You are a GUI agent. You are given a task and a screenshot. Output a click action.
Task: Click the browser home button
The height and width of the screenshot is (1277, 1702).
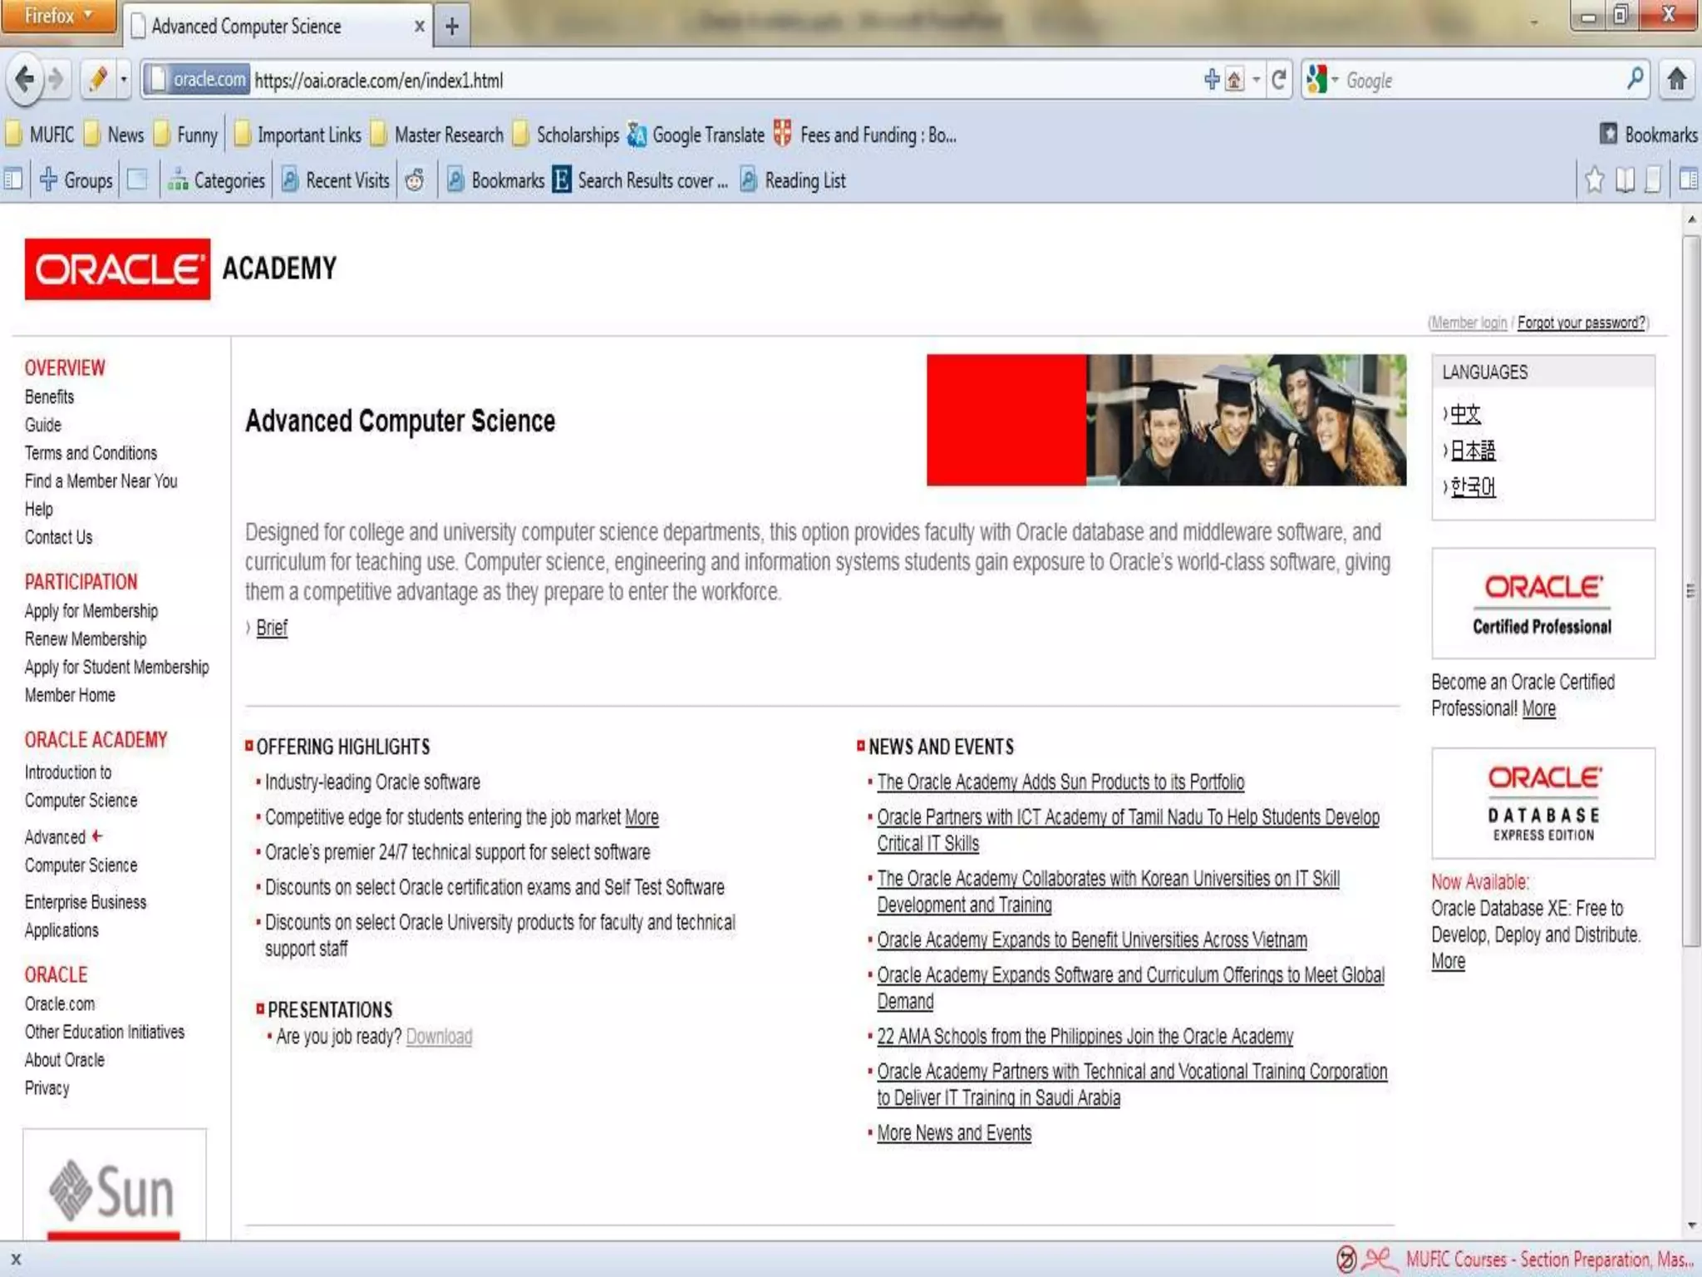1676,80
